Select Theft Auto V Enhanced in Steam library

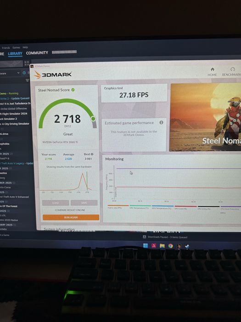coord(14,197)
